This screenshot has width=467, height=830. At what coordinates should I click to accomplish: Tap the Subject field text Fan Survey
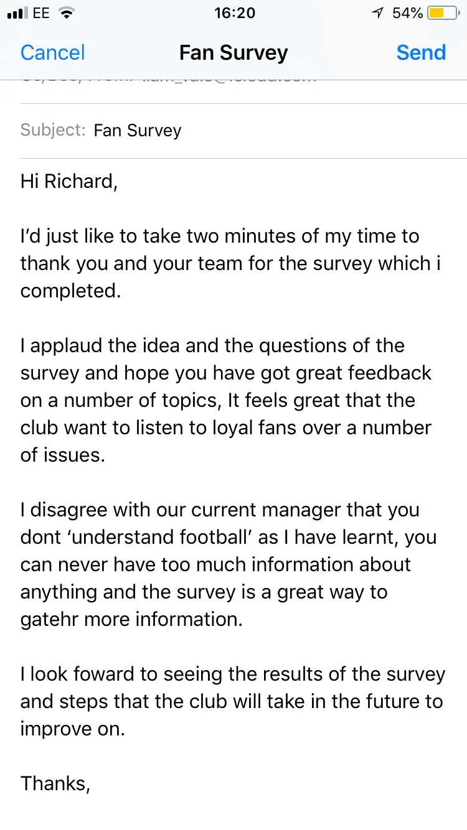pos(138,131)
